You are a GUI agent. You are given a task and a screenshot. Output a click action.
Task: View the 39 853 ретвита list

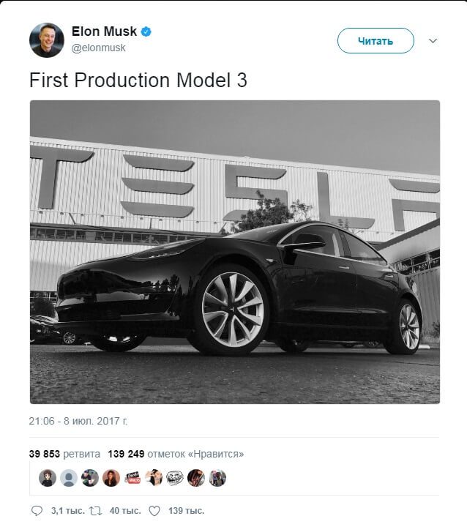click(64, 454)
